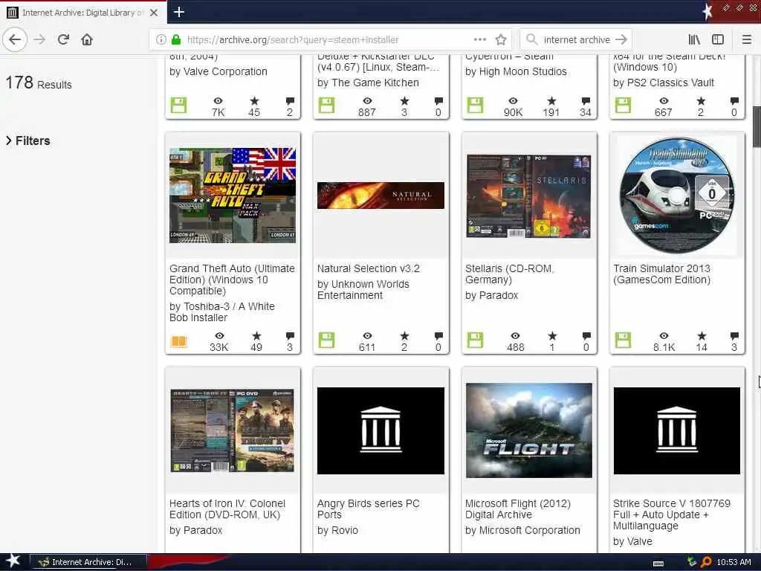Click floppy icon on High Moon Studios card
Image resolution: width=761 pixels, height=571 pixels.
[475, 106]
